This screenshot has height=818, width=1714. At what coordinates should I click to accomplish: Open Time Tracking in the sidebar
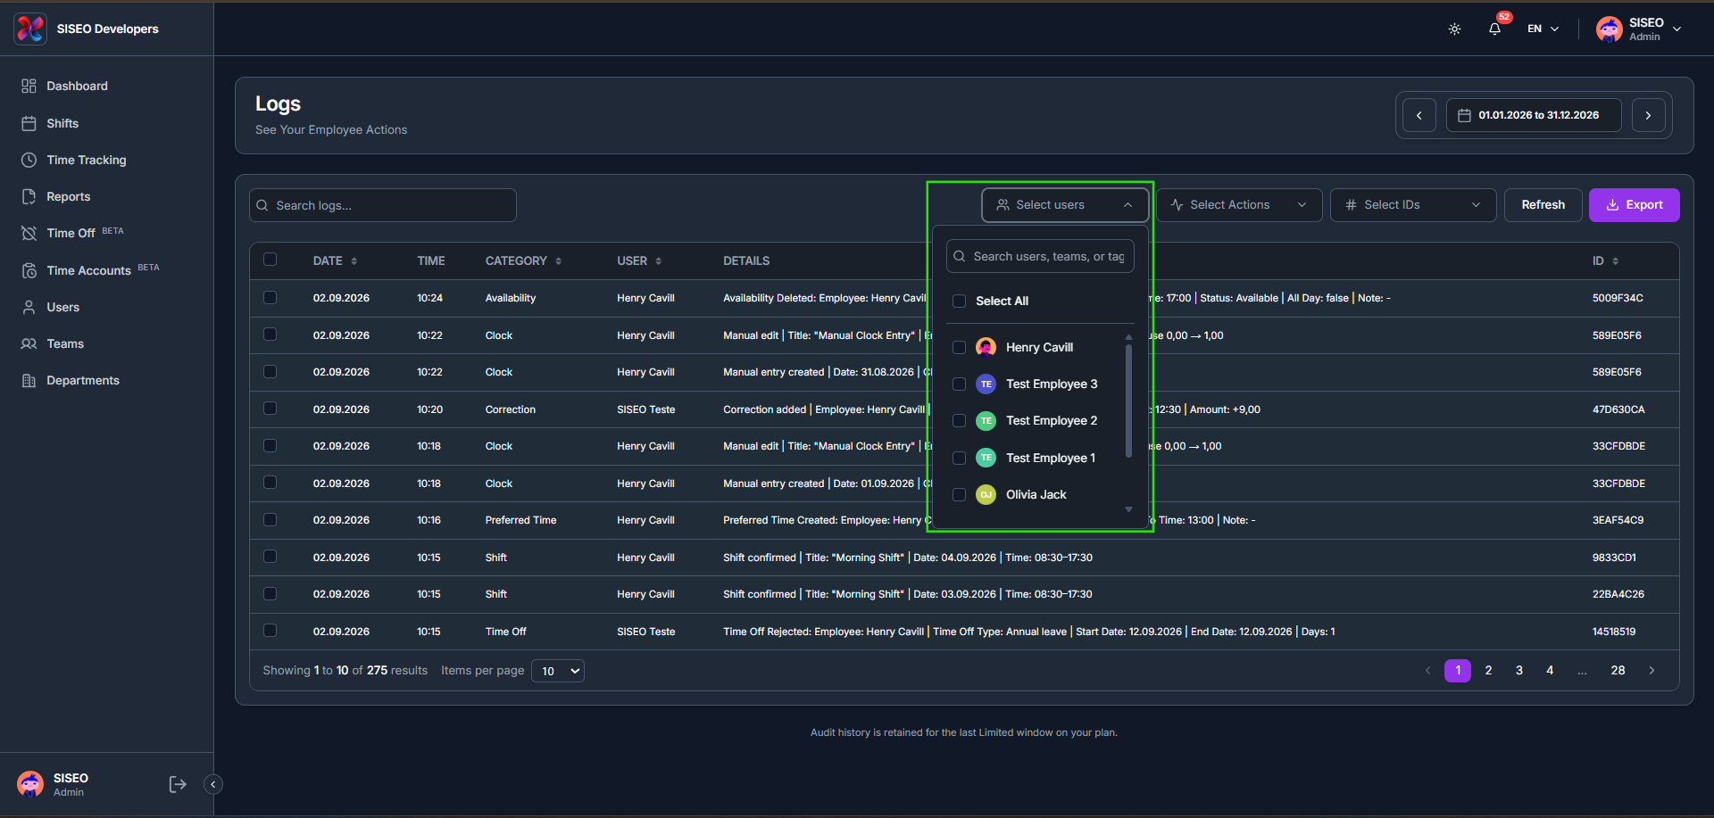click(x=87, y=160)
